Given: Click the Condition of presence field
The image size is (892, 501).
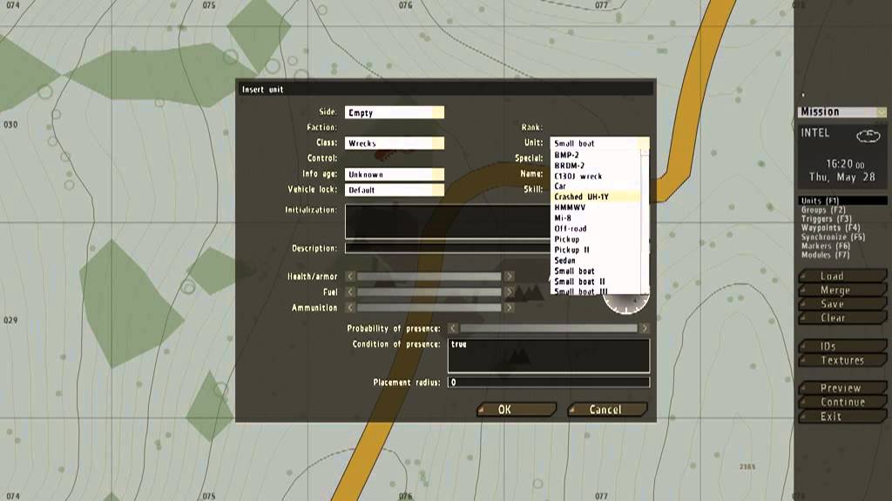Looking at the screenshot, I should pyautogui.click(x=549, y=356).
